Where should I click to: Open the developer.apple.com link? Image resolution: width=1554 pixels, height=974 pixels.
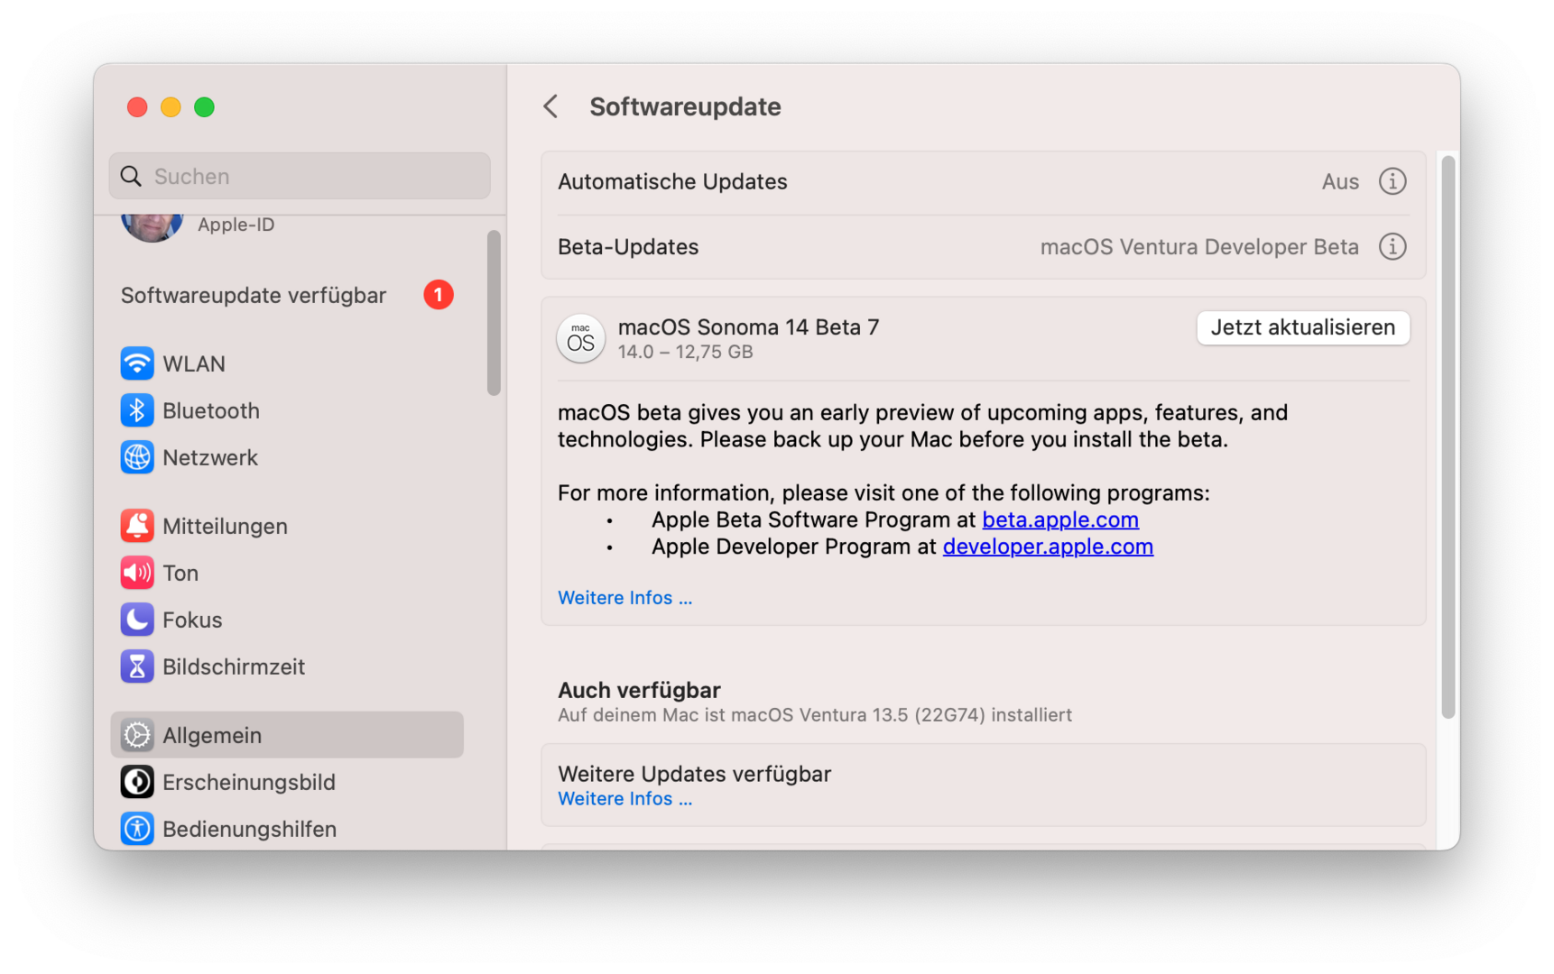point(1047,547)
